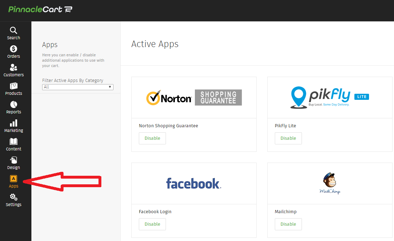Image resolution: width=394 pixels, height=241 pixels.
Task: Click the MailChimp monkey logo
Action: [330, 183]
